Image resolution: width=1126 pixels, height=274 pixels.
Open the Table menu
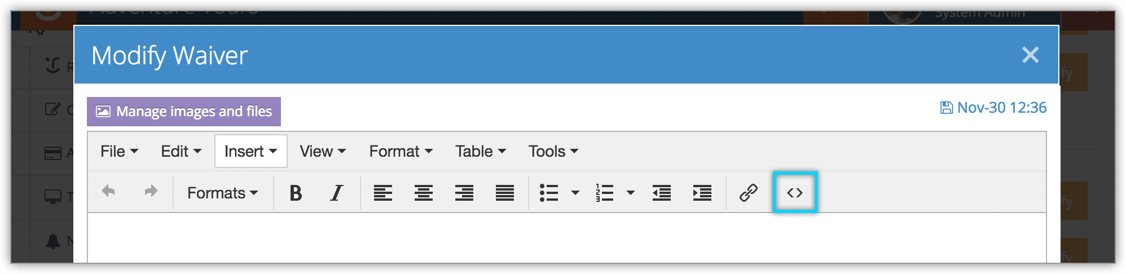click(x=481, y=151)
